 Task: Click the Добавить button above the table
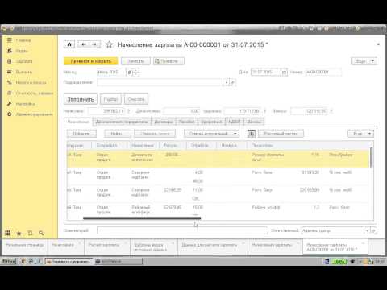click(81, 134)
